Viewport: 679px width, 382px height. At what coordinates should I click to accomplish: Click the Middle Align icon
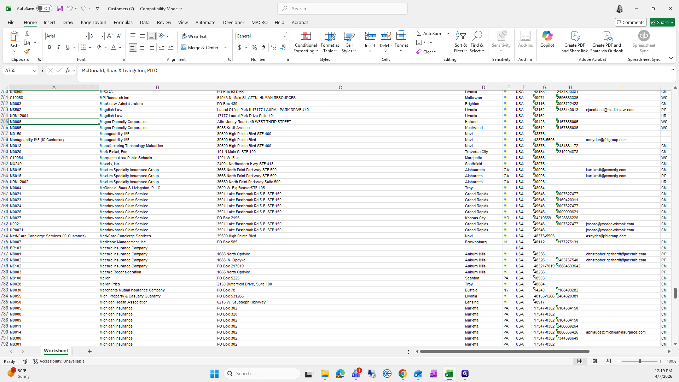[x=142, y=36]
